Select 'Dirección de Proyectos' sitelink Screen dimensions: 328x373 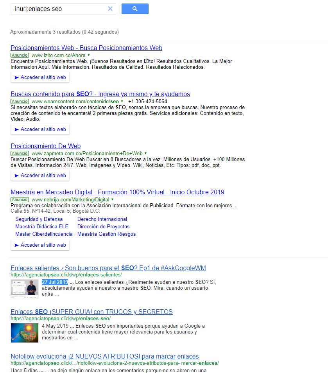pyautogui.click(x=103, y=227)
